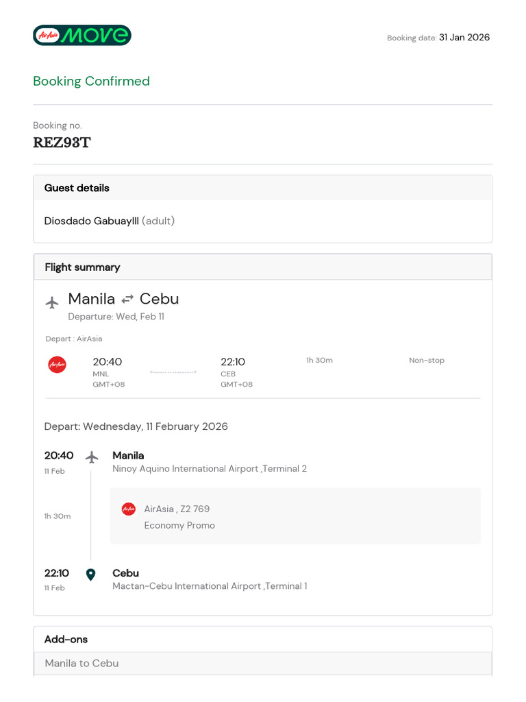526x702 pixels.
Task: Click Mactan-Cebu International Airport Terminal 1 text
Action: click(x=210, y=586)
